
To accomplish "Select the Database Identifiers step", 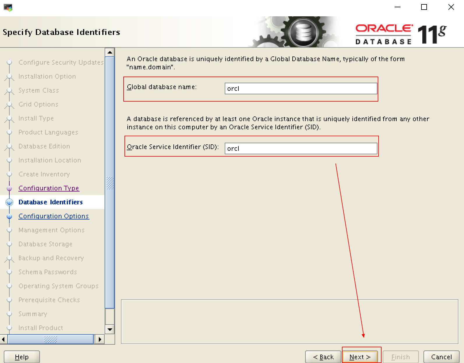I will (x=50, y=202).
